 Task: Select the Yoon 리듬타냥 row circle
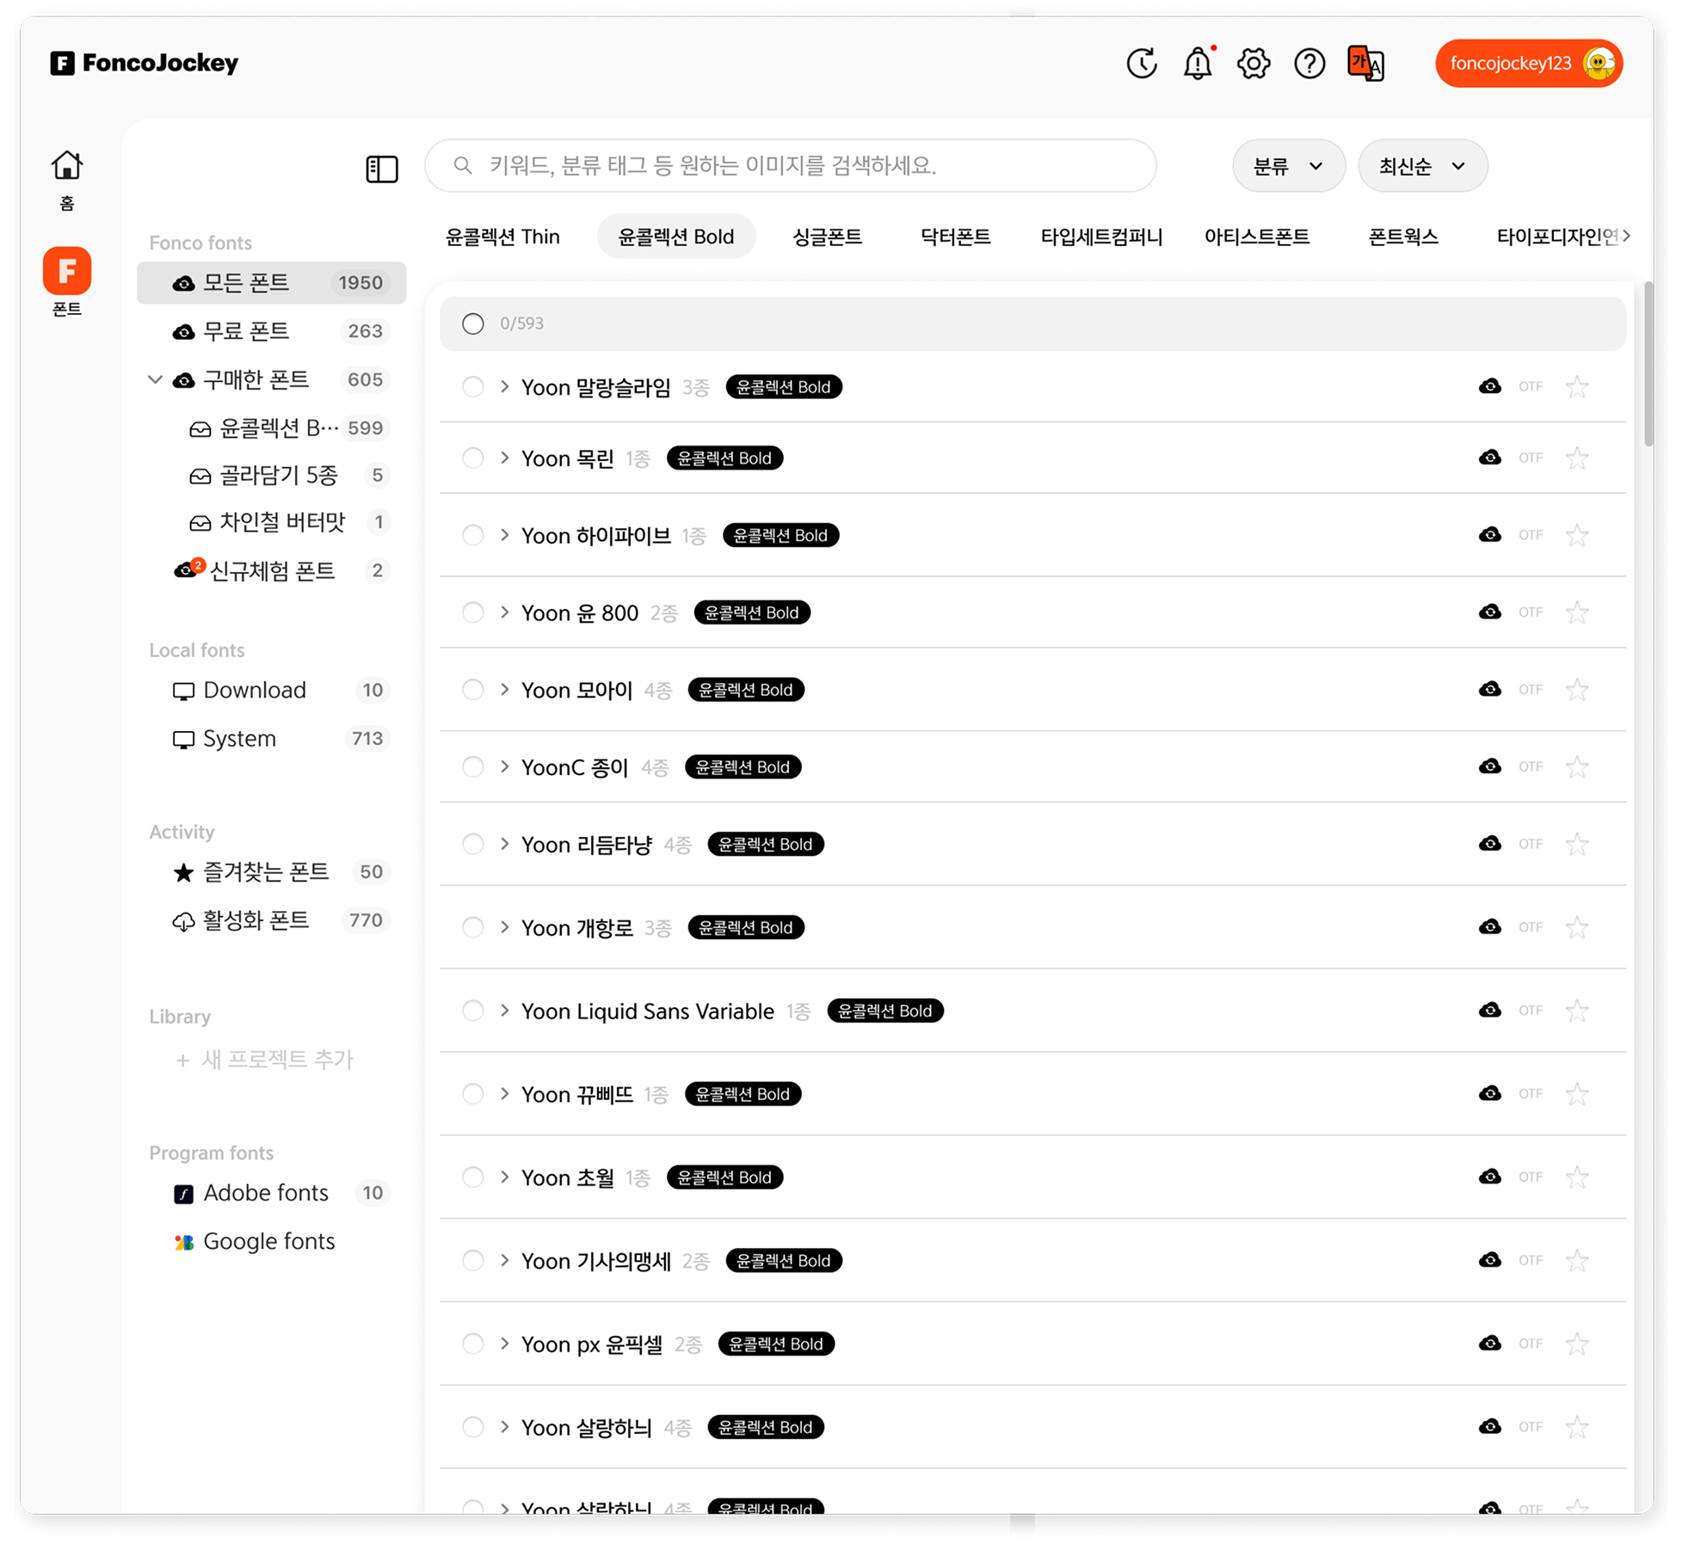(x=472, y=844)
